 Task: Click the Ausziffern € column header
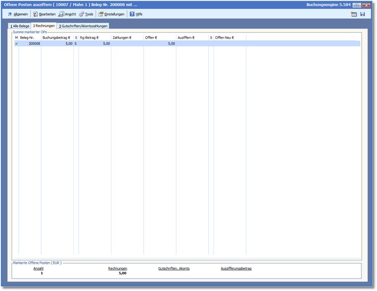(x=192, y=37)
